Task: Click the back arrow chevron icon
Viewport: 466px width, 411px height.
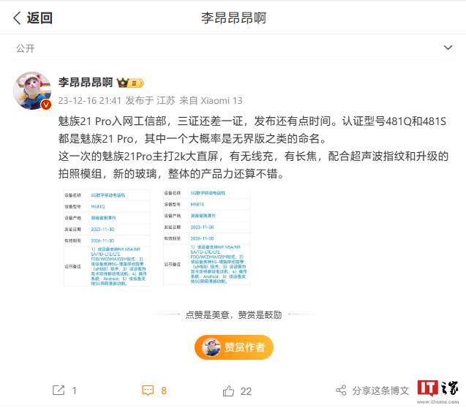Action: [17, 18]
